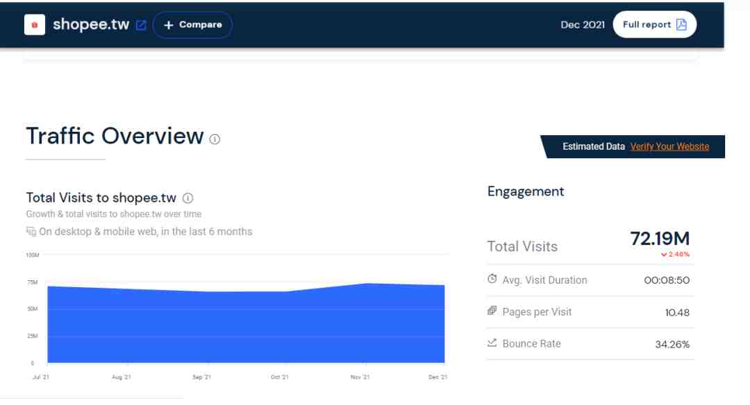Click the shopee.tw site favicon

(x=35, y=25)
